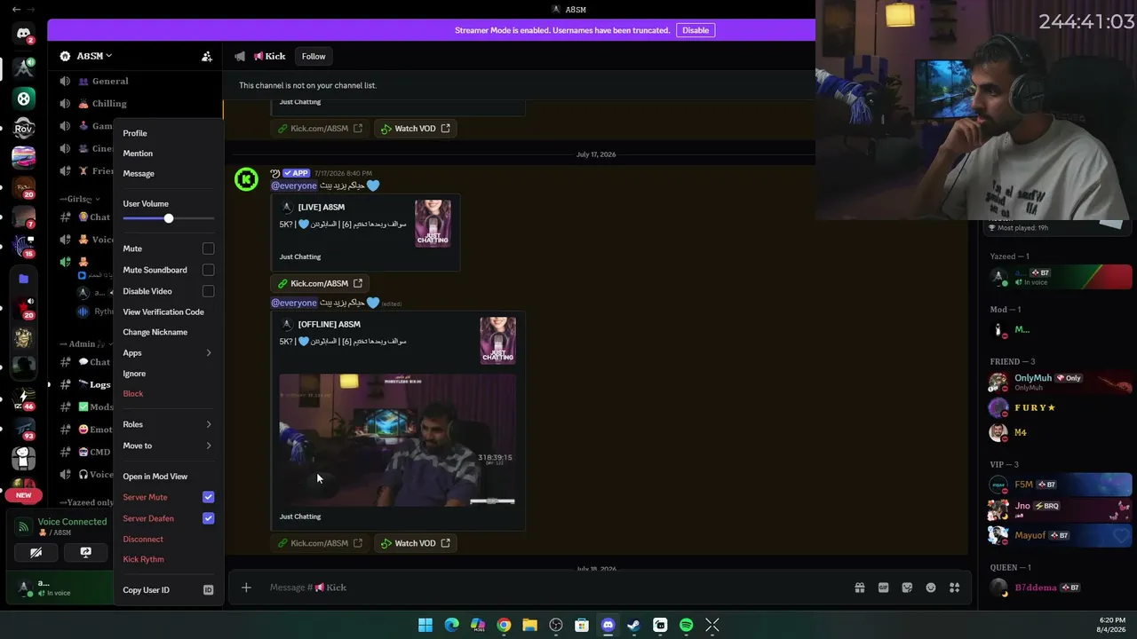Image resolution: width=1137 pixels, height=639 pixels.
Task: Open Kick.com/A8SM link under LIVE embed
Action: tap(320, 283)
